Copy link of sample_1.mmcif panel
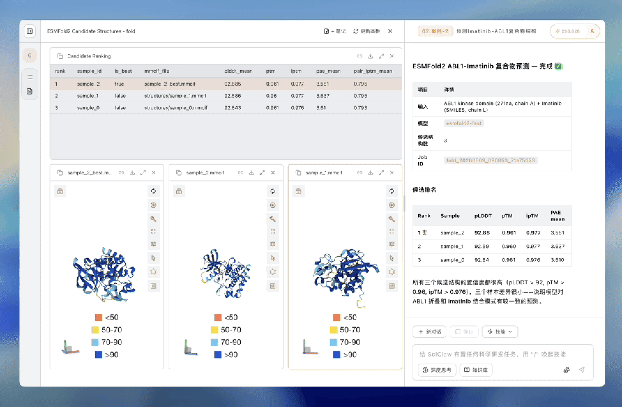The width and height of the screenshot is (622, 407). [360, 173]
